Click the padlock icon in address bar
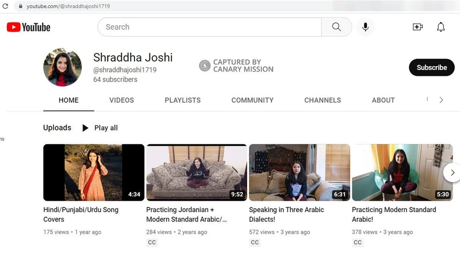Viewport: 460px width, 254px height. pyautogui.click(x=21, y=6)
